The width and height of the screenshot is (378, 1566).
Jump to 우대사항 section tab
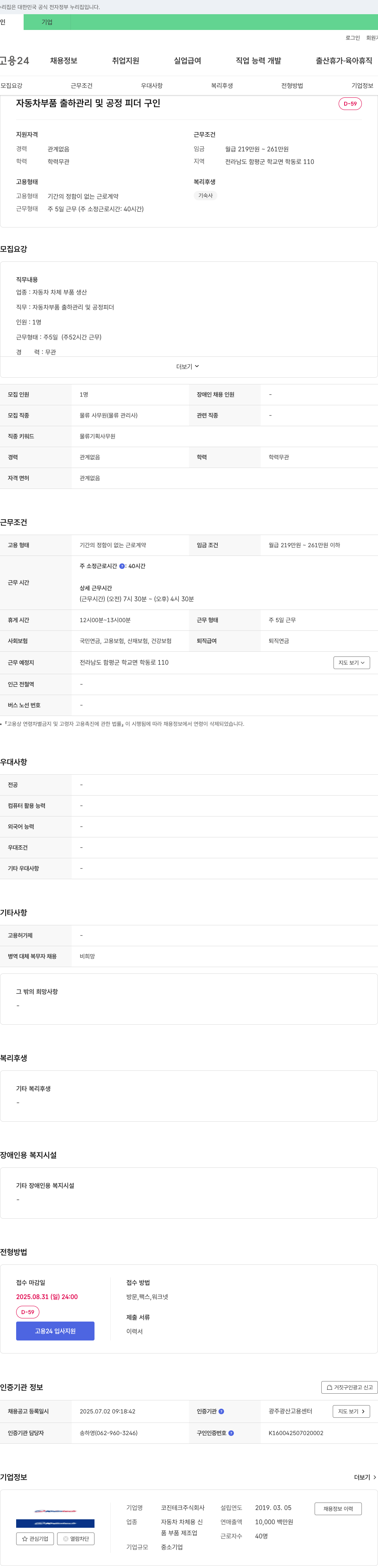tap(152, 86)
